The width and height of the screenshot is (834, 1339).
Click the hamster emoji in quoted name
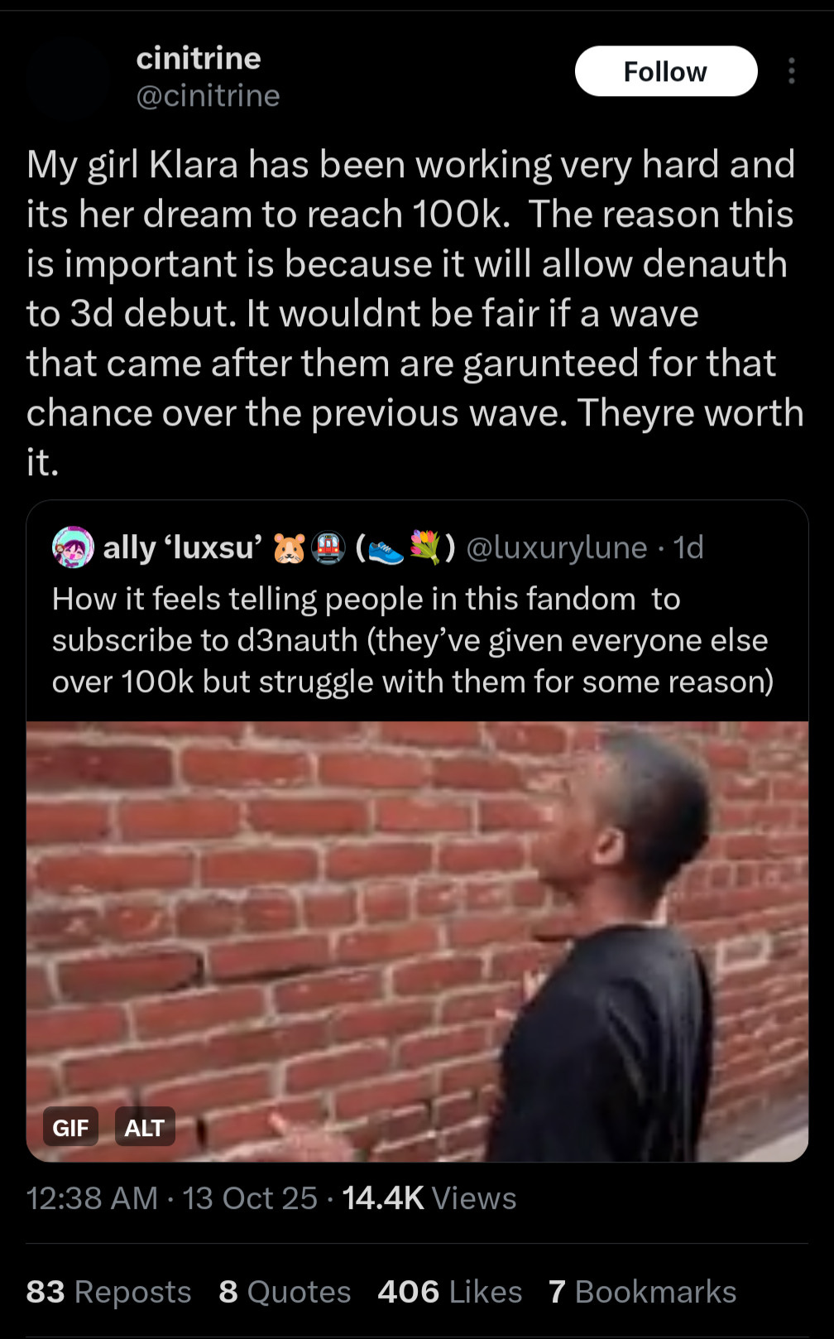point(290,548)
